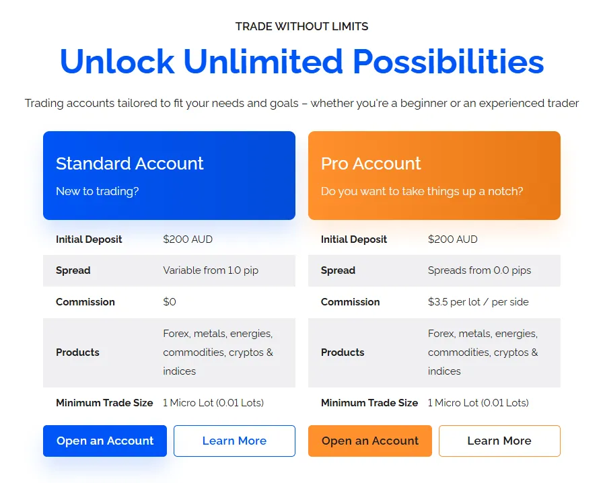
Task: Click Pro Account's Initial Deposit label
Action: (x=354, y=239)
